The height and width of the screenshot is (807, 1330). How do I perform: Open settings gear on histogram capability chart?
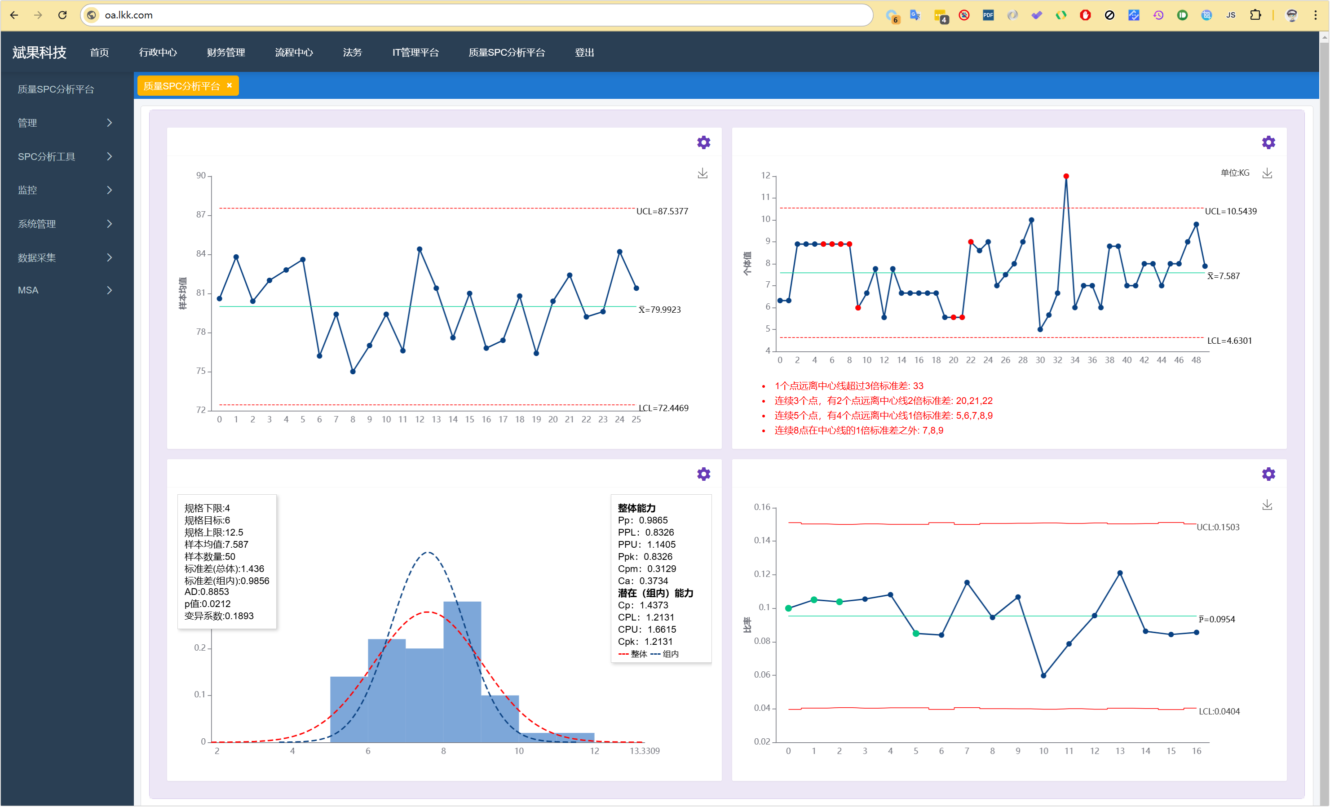pyautogui.click(x=703, y=474)
